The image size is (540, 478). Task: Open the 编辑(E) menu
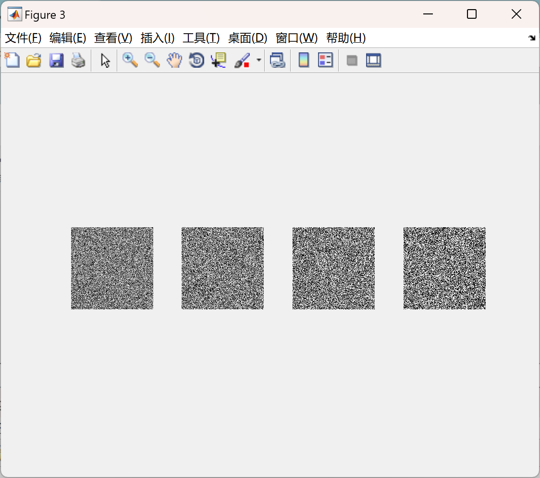point(67,38)
